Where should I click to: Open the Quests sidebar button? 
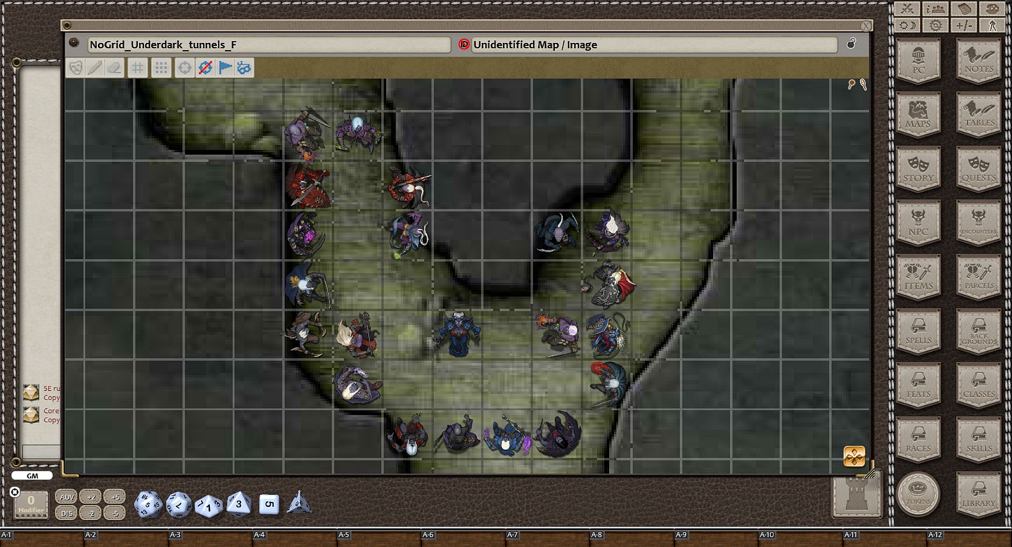(979, 170)
